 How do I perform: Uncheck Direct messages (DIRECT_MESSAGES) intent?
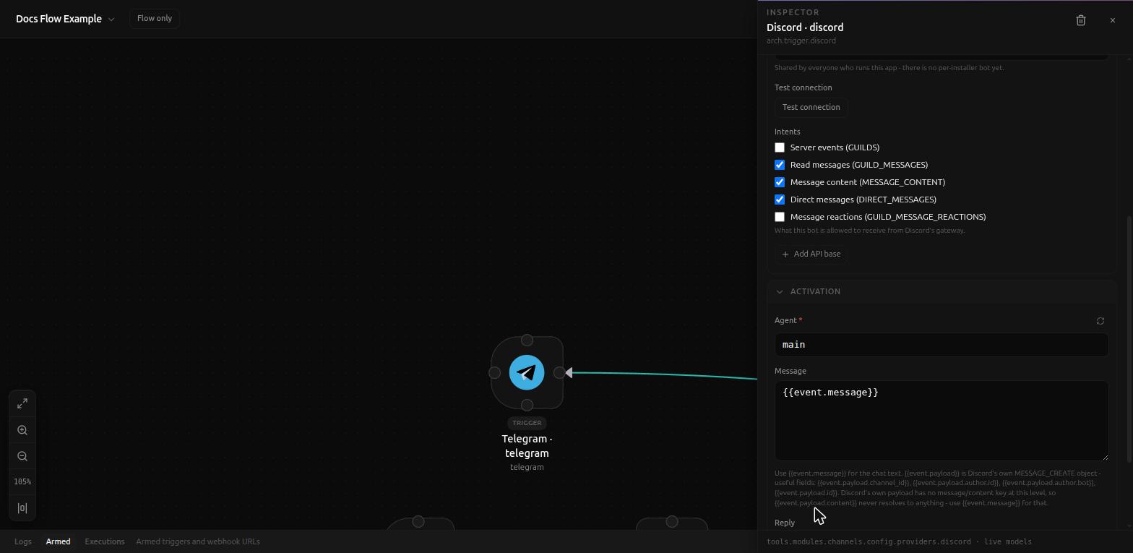click(x=780, y=200)
